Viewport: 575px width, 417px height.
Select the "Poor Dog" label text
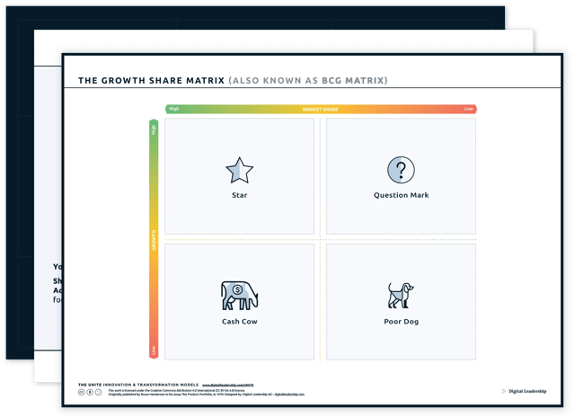(x=402, y=321)
